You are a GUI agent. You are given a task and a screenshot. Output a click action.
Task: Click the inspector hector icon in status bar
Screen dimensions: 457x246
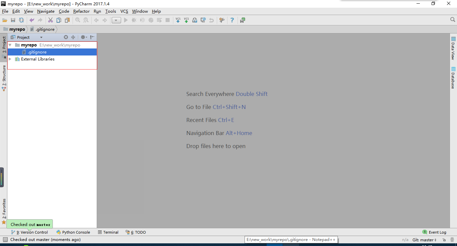(x=452, y=240)
